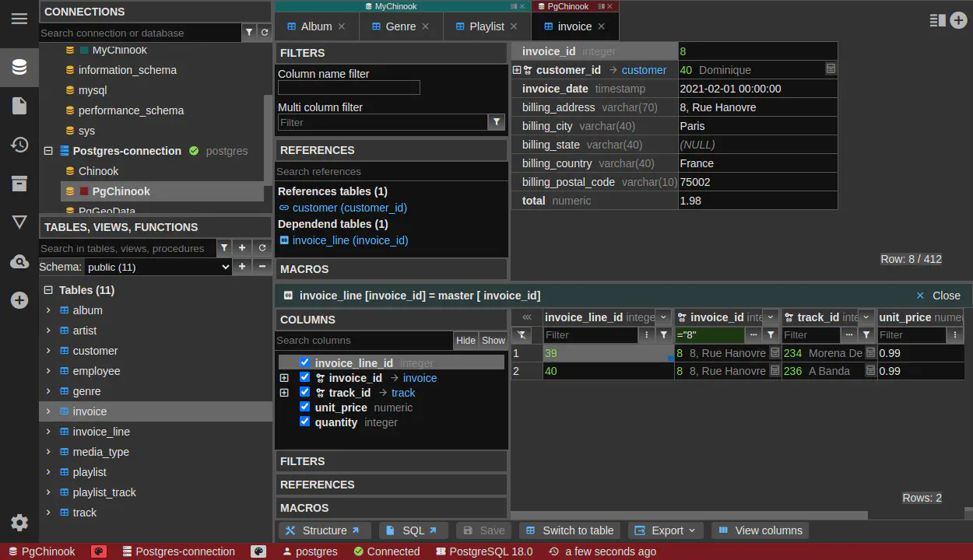
Task: Toggle the unit_price column checkbox
Action: [305, 407]
